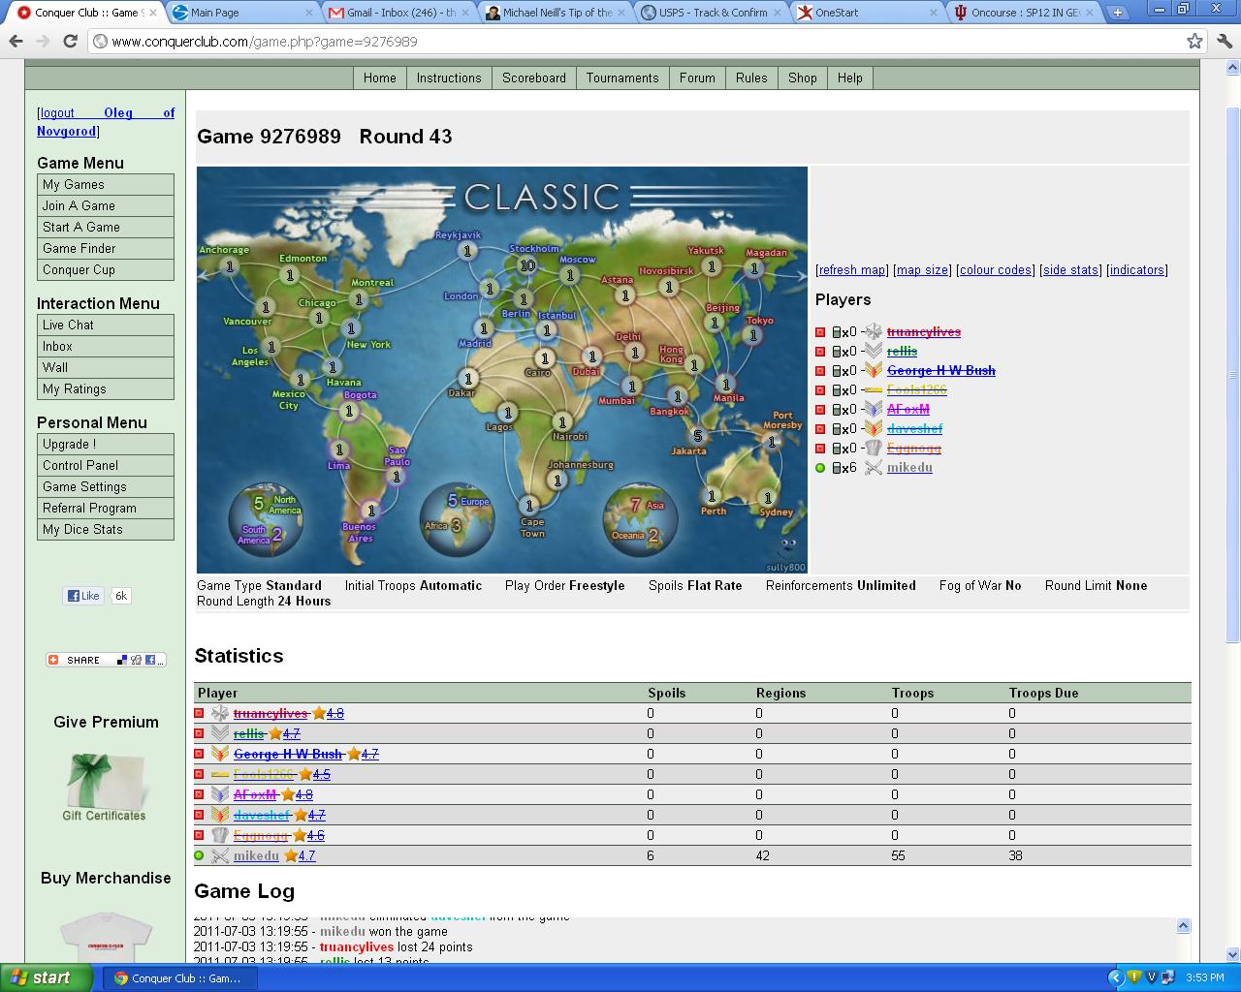
Task: Open the colour codes link
Action: tap(995, 270)
